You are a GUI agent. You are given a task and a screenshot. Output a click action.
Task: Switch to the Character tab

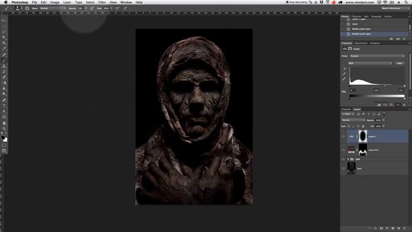[356, 17]
